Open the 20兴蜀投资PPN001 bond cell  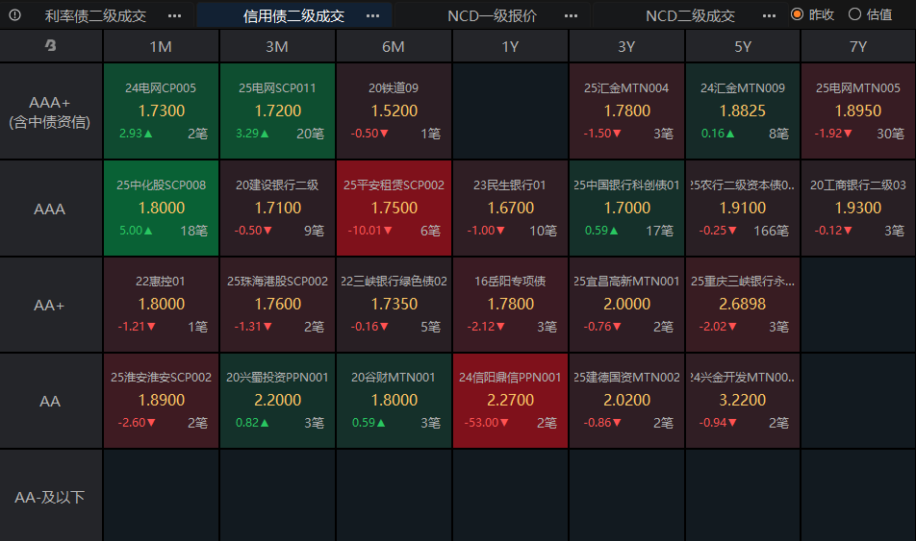point(277,401)
